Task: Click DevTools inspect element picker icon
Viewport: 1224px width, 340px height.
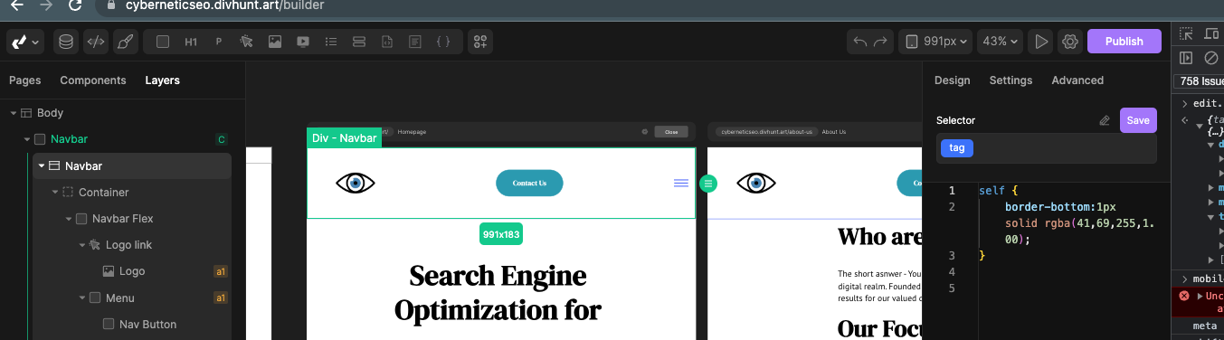Action: [x=1186, y=34]
